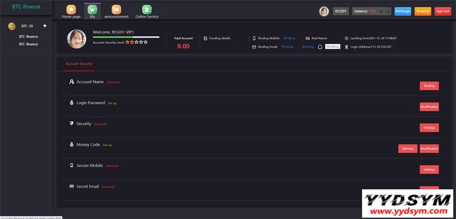Click Retrieve button for Money Code
Viewport: 456px width, 219px height.
408,149
